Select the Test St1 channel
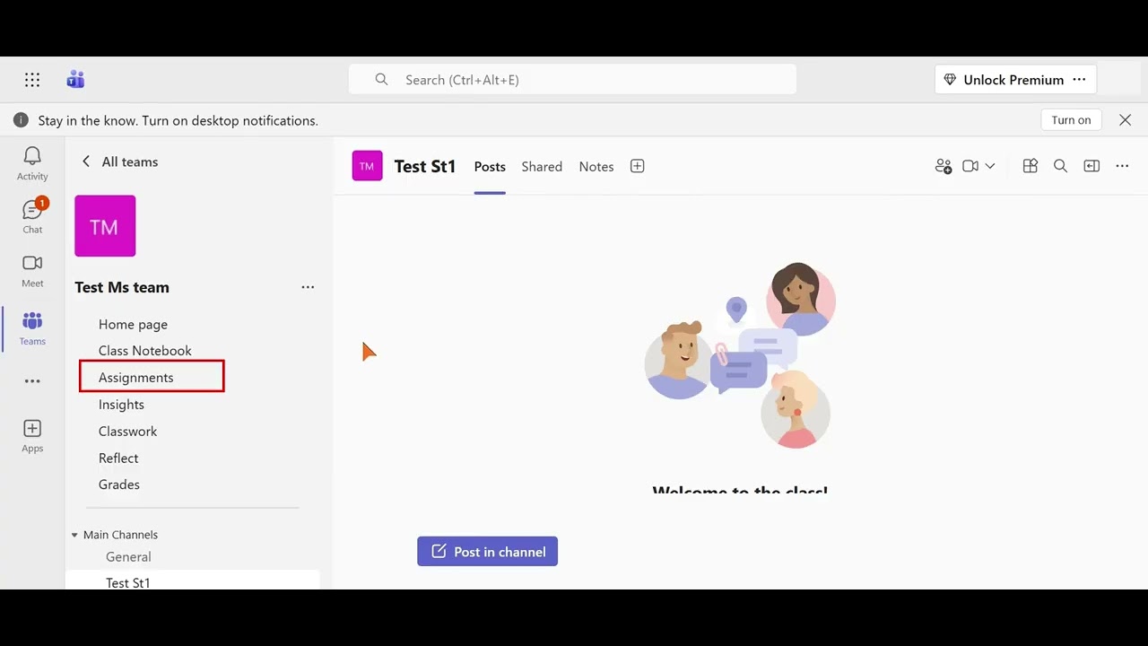This screenshot has width=1148, height=646. tap(128, 582)
